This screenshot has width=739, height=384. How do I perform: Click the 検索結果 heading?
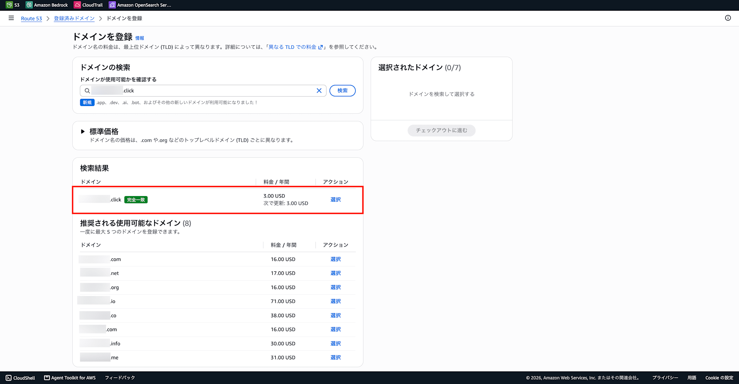95,168
